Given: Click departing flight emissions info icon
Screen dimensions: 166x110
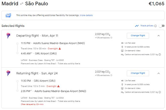Looking at the screenshot, I should coord(111,38).
